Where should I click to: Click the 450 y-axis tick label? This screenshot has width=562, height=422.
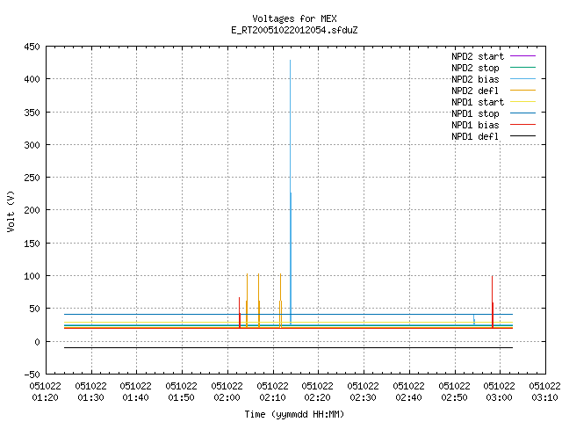point(32,47)
